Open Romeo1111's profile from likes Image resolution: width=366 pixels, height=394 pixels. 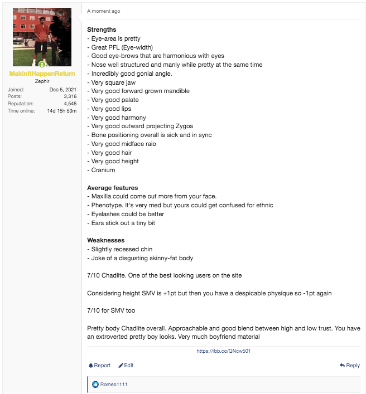pos(114,384)
